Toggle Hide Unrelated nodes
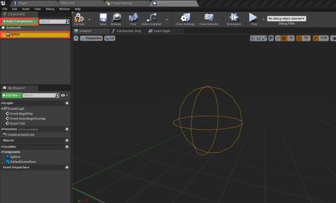Image resolution: width=336 pixels, height=203 pixels. [151, 19]
